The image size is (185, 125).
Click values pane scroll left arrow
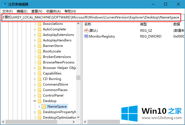[x=85, y=122]
